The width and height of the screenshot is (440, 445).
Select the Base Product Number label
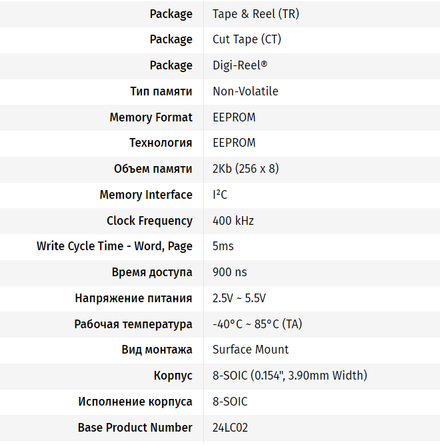point(135,428)
